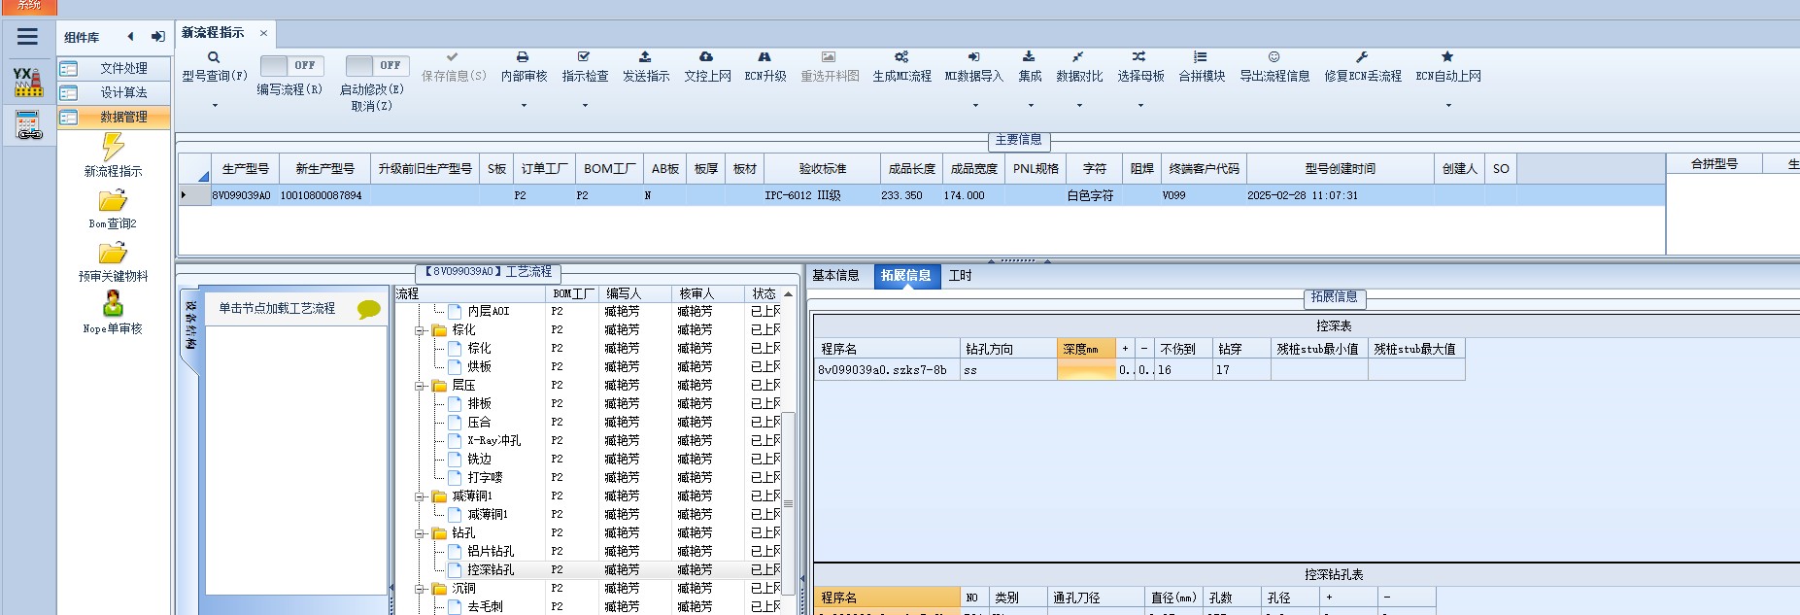Select 设计算法 in component library
Image resolution: width=1800 pixels, height=615 pixels.
pos(114,92)
